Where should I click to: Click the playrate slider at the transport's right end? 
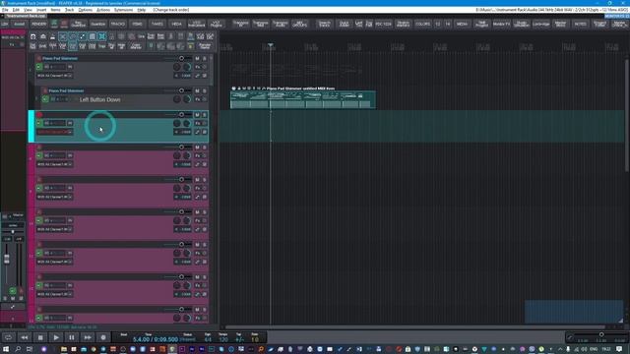point(601,334)
